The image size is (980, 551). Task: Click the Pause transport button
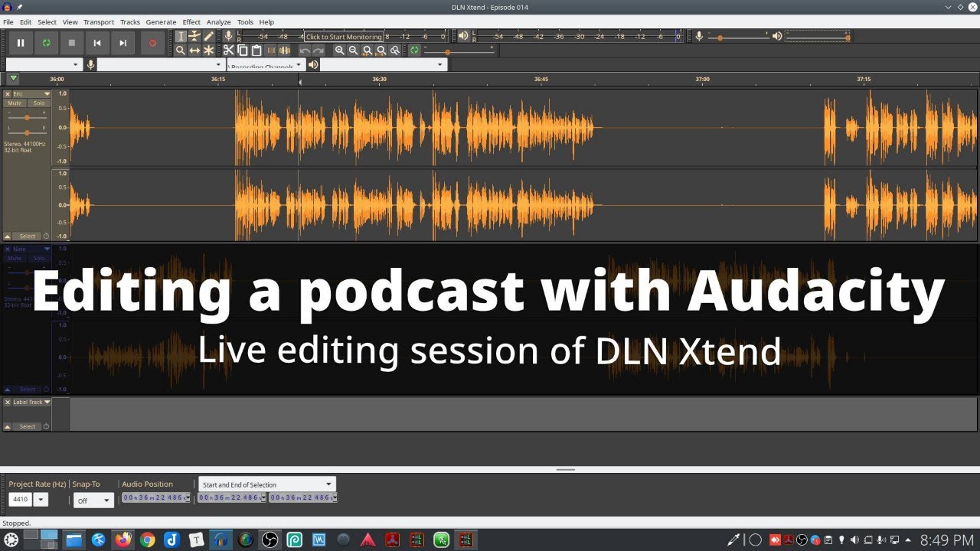point(21,44)
